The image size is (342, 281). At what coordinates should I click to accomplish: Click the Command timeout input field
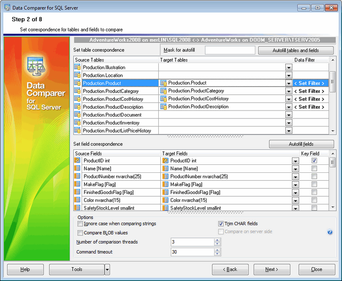193,252
